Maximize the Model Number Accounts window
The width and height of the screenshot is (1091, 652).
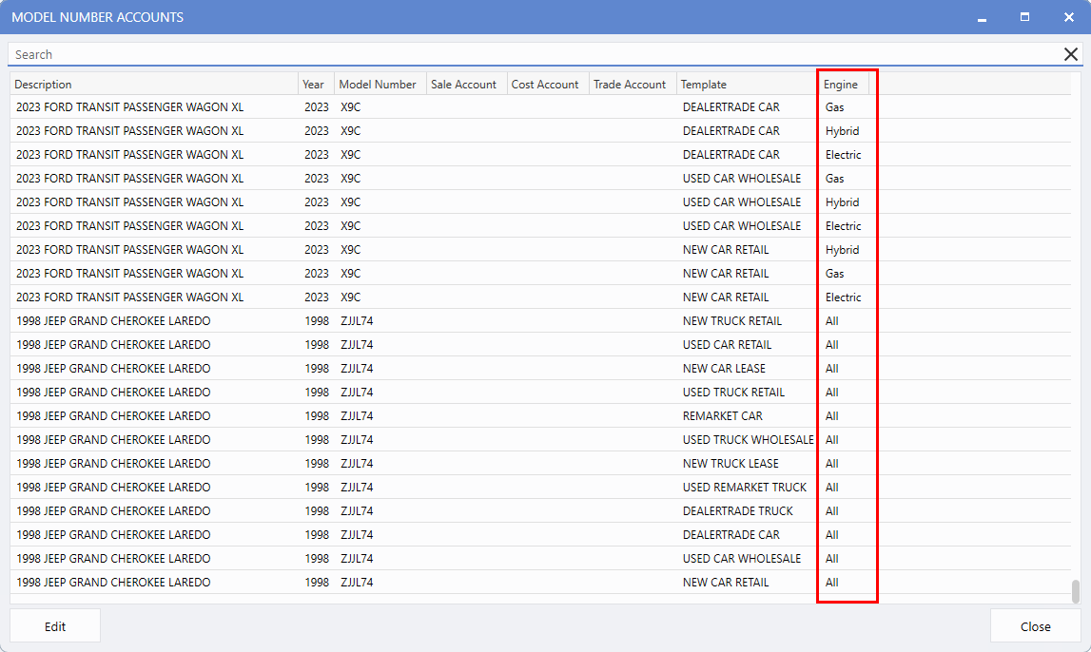pos(1025,17)
